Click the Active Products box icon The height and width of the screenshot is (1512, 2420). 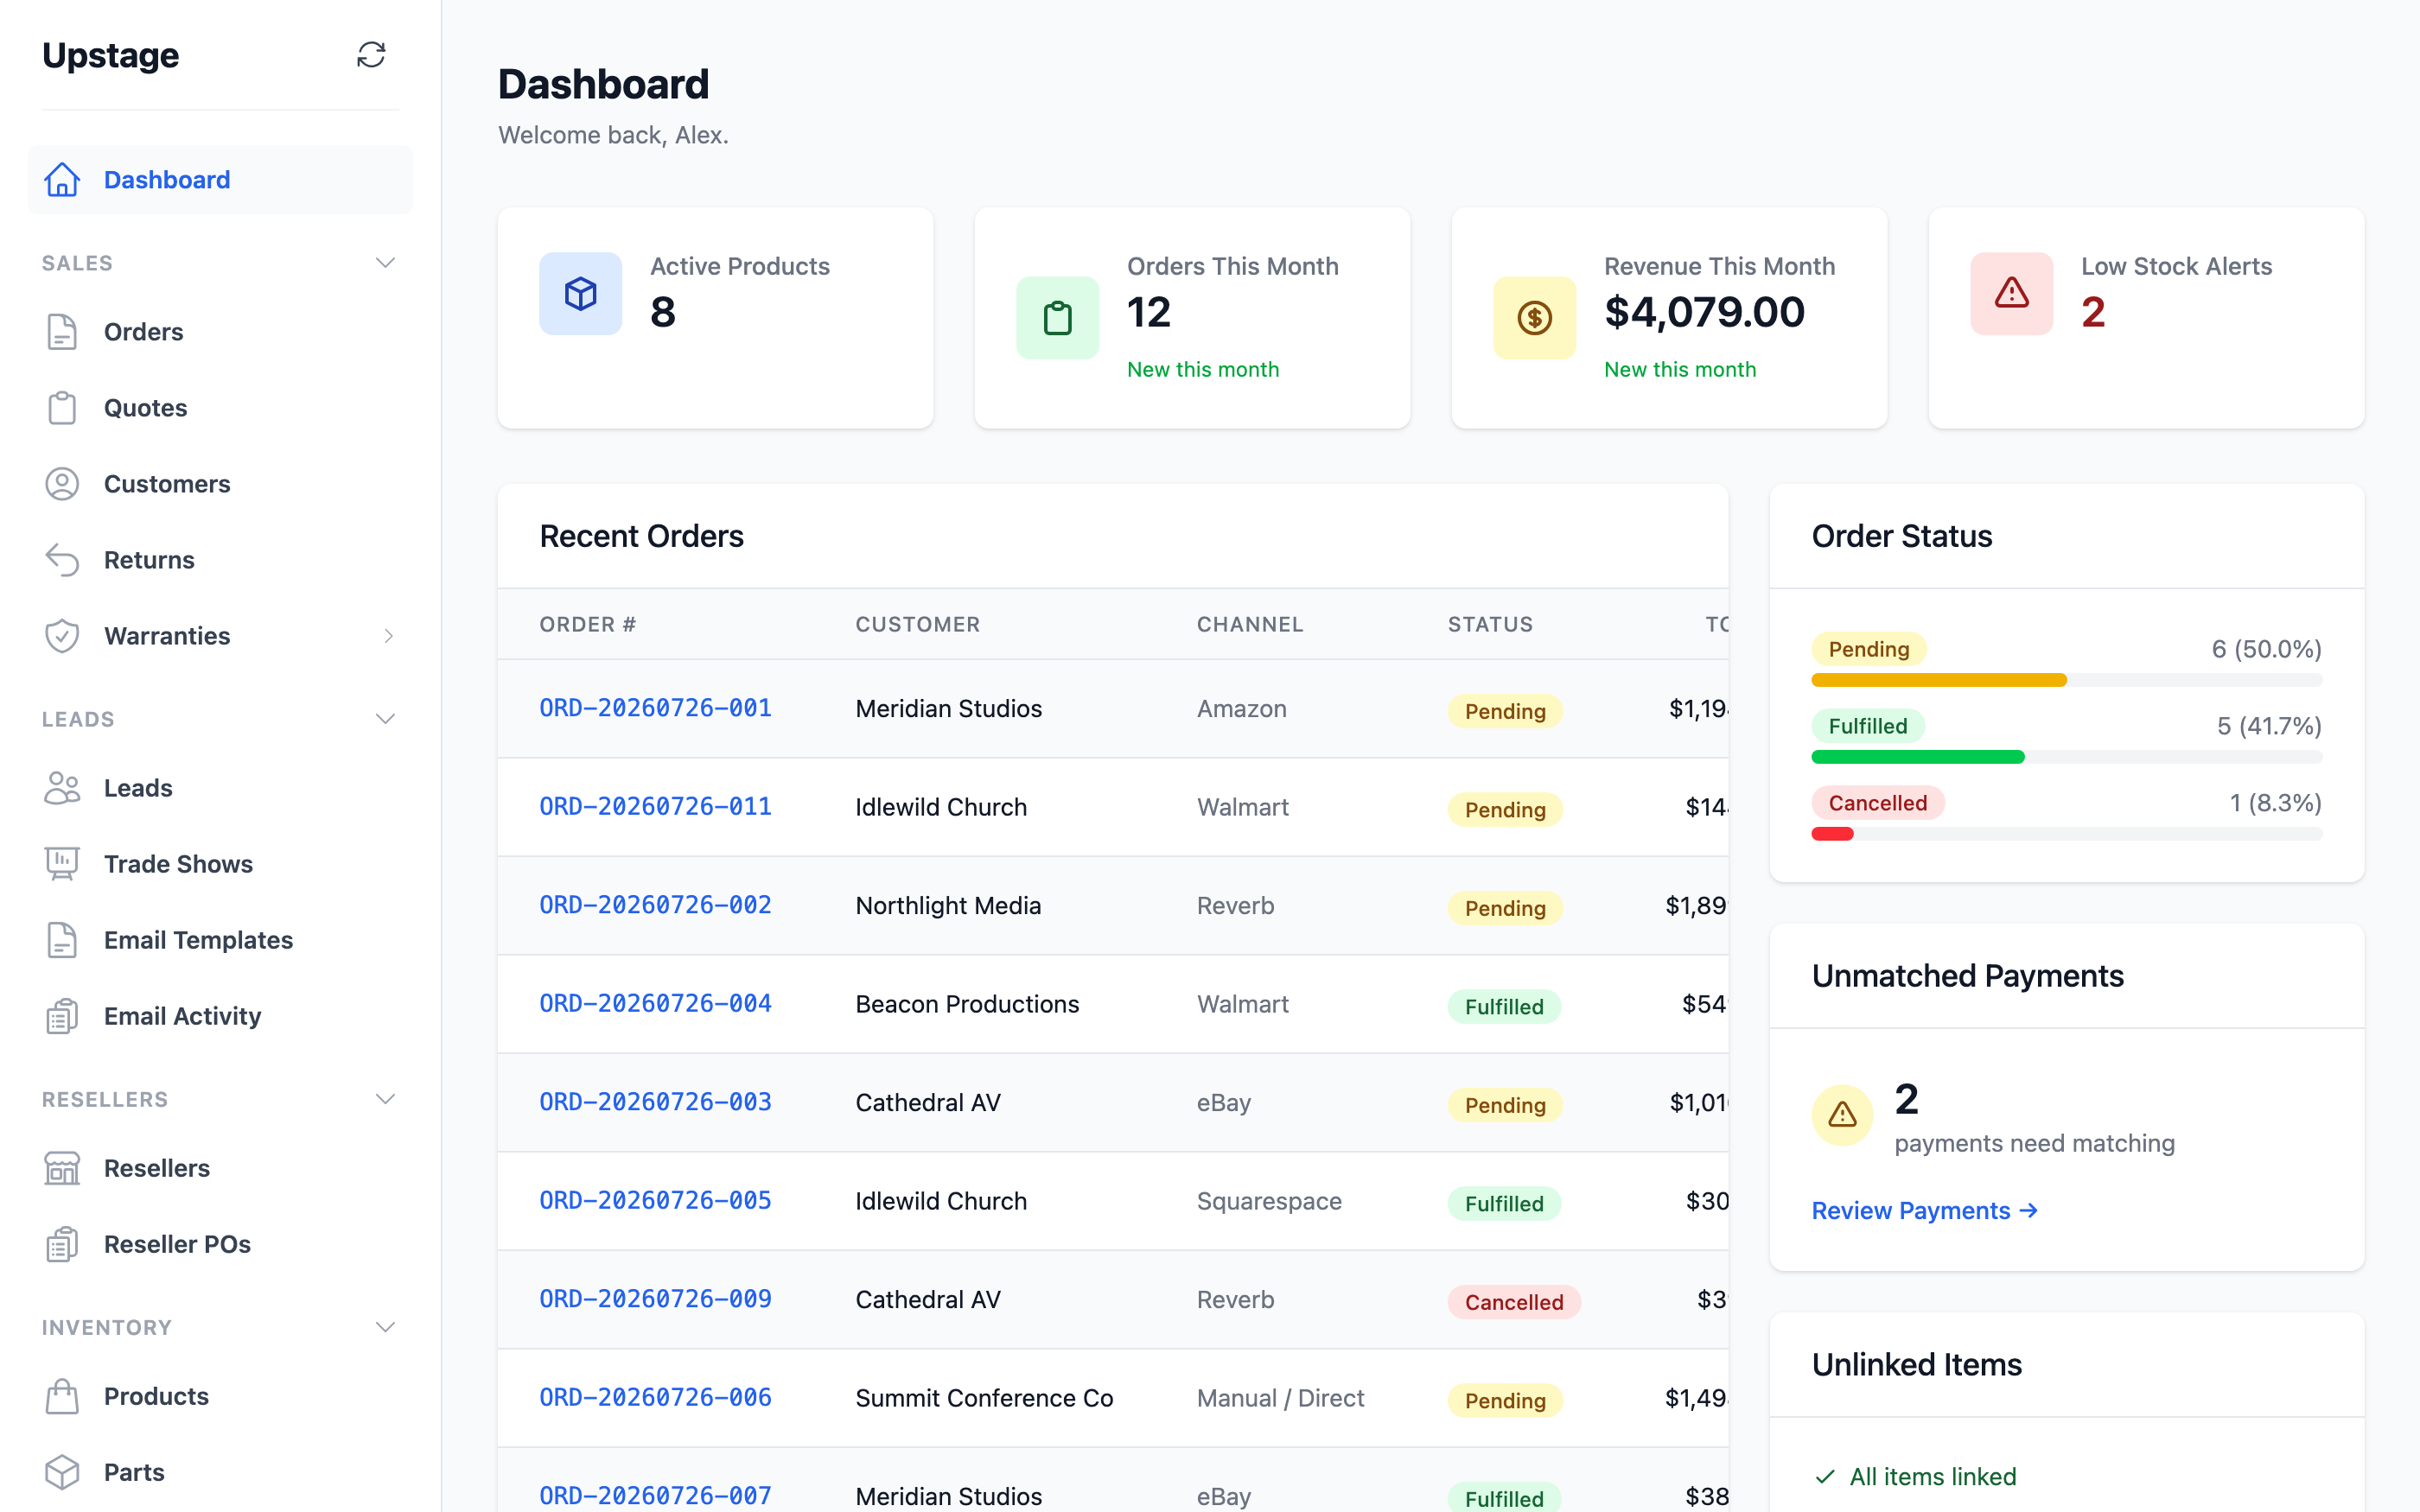coord(581,293)
